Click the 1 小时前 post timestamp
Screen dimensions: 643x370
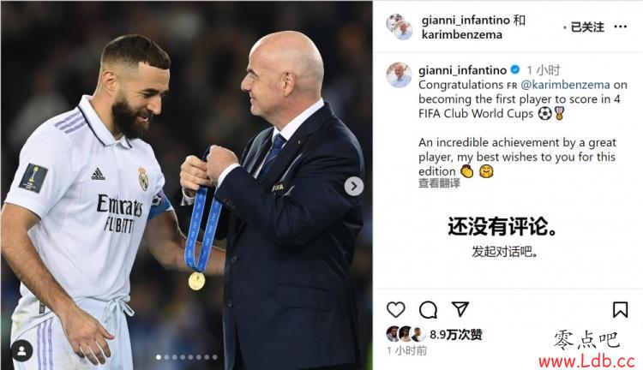[x=406, y=350]
